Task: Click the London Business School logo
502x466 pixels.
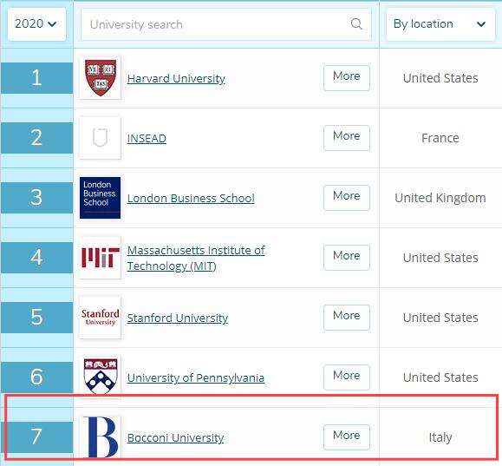Action: pyautogui.click(x=101, y=198)
